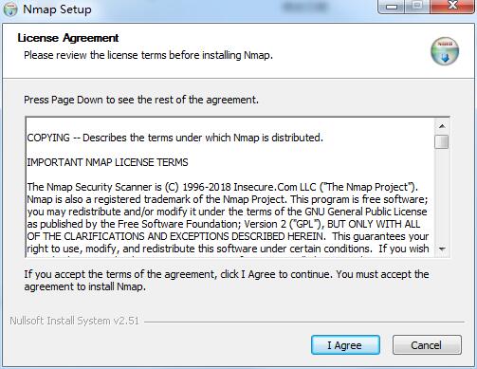Click the Press Page Down instruction text

pyautogui.click(x=141, y=100)
